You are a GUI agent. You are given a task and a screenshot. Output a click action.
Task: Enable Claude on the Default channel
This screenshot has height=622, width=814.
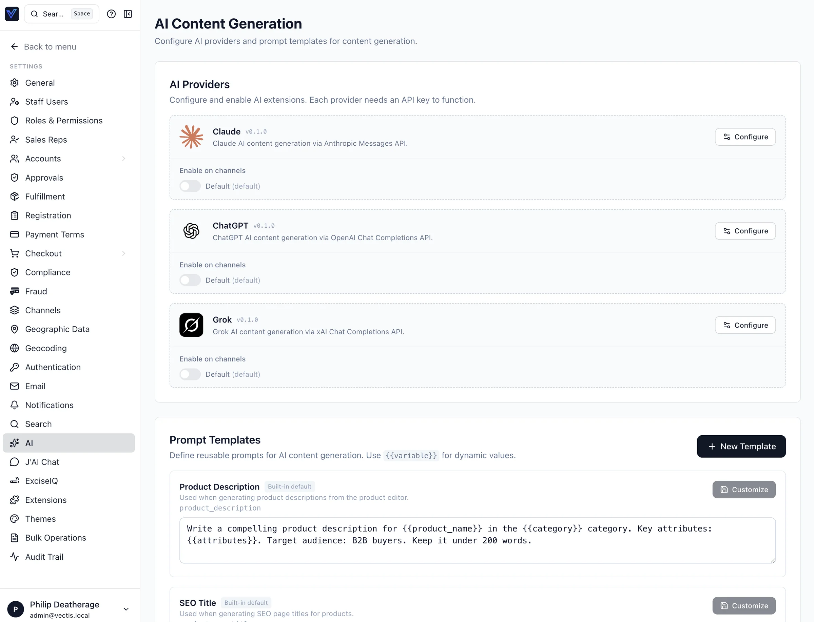tap(190, 186)
